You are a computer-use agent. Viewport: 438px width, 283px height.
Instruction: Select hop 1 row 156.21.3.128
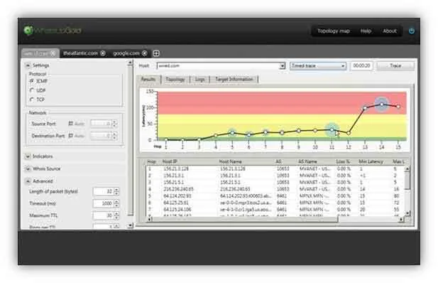275,169
